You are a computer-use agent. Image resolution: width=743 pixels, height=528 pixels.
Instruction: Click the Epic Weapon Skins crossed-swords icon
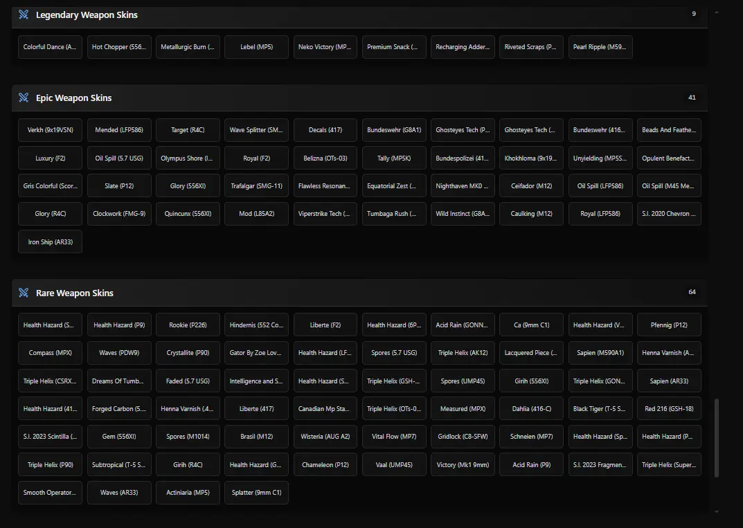(x=24, y=98)
